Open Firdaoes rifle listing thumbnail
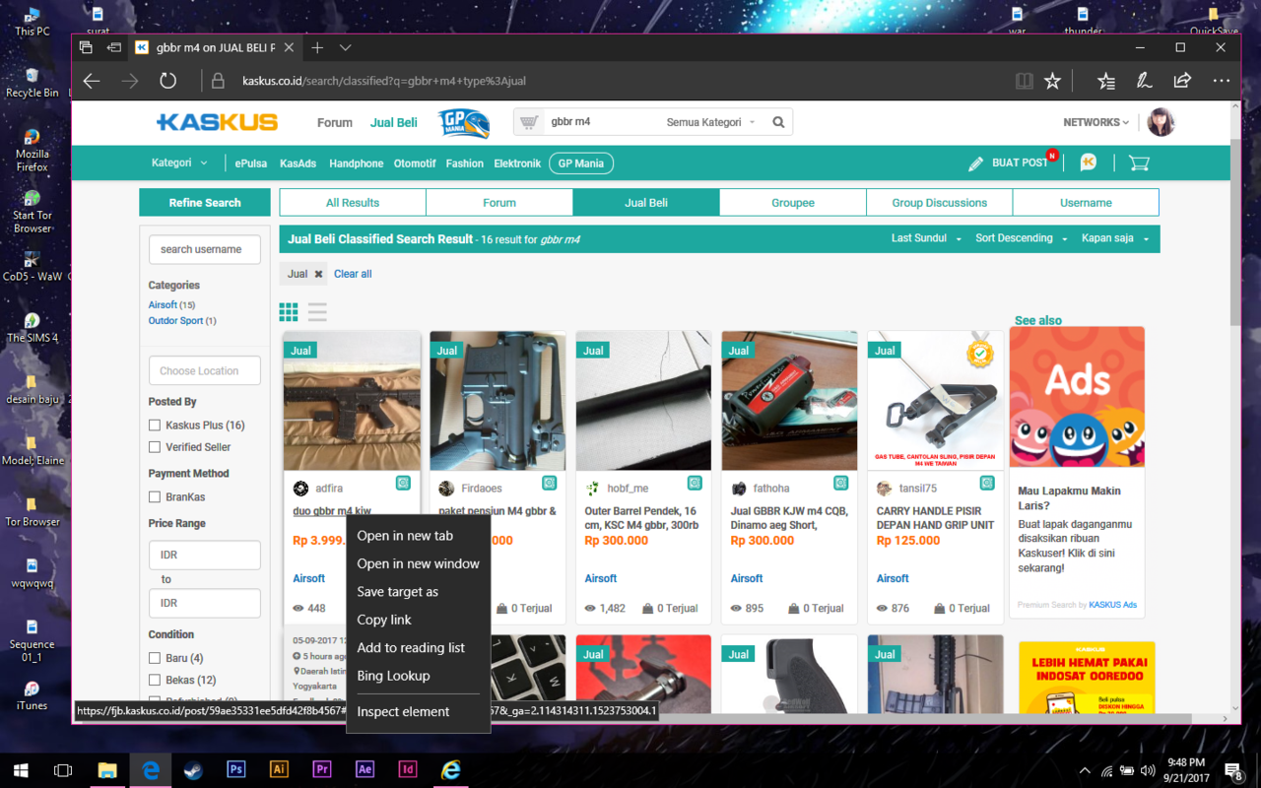Image resolution: width=1261 pixels, height=788 pixels. [498, 401]
